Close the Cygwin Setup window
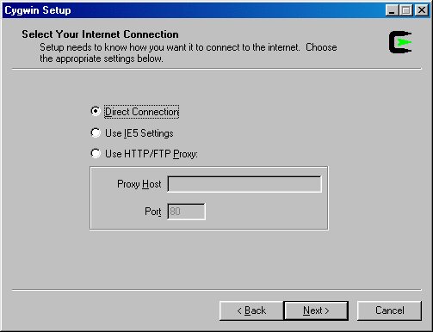Screen dimensions: 433x332 pos(422,10)
